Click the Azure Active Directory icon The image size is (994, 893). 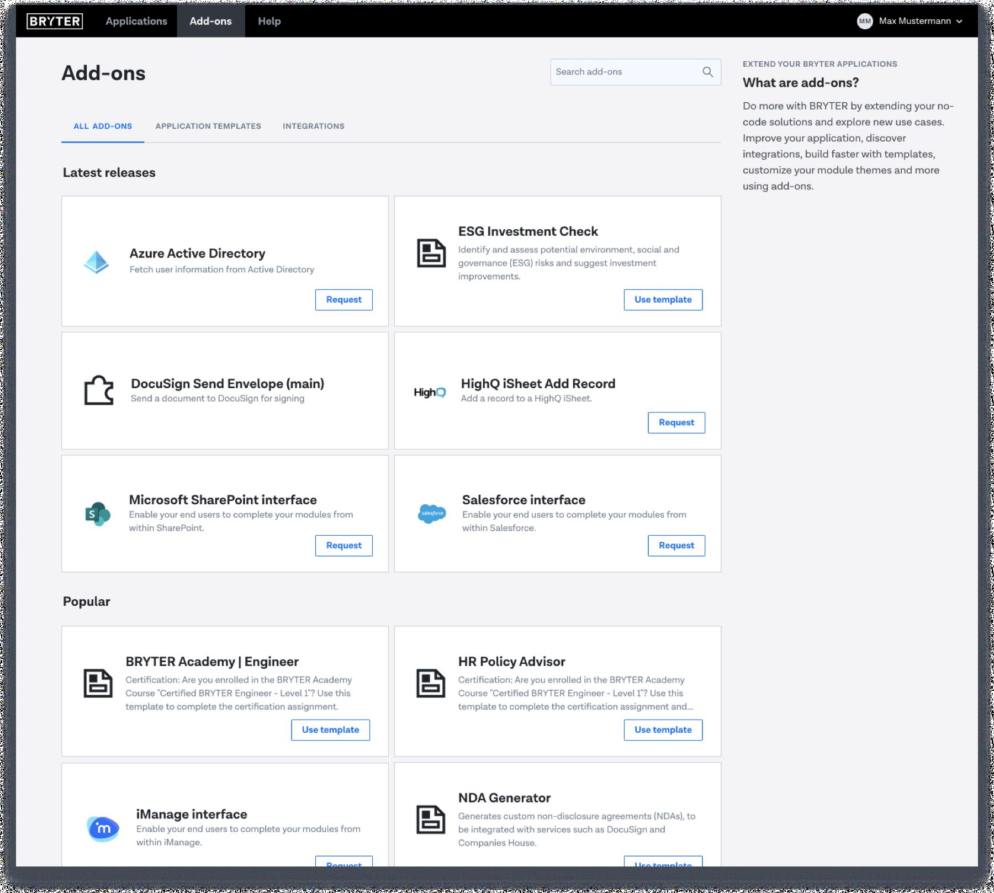point(96,262)
